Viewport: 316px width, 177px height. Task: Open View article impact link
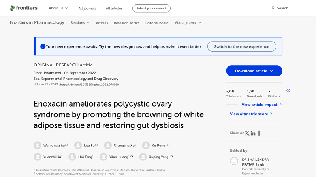coord(261,105)
